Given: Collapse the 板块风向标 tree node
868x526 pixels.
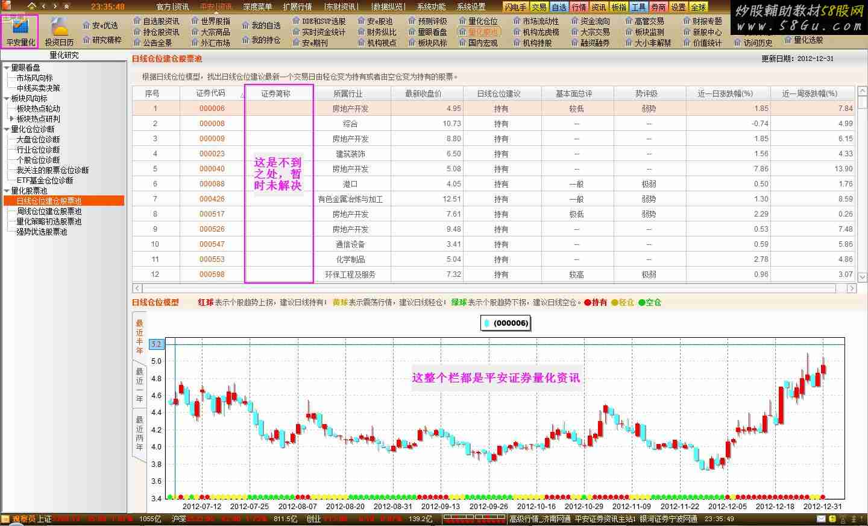Looking at the screenshot, I should [x=7, y=98].
